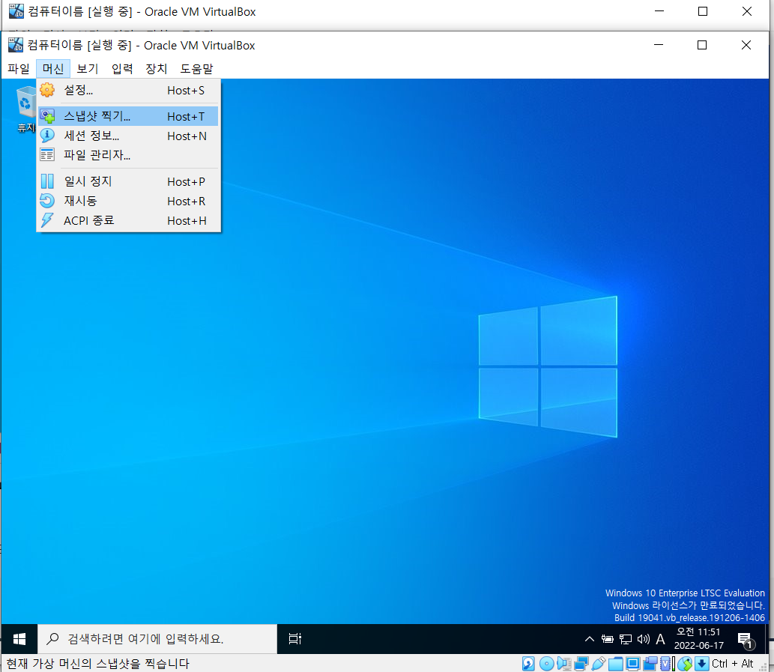Open the 보기 menu

tap(88, 69)
